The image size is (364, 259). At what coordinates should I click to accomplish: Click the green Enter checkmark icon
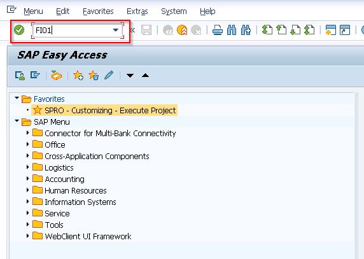pyautogui.click(x=19, y=30)
